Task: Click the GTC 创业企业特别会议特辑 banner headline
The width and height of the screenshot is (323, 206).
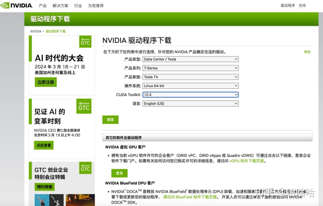Action: 51,173
